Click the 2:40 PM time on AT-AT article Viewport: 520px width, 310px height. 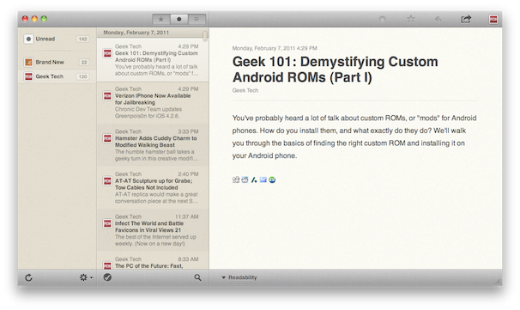(188, 174)
